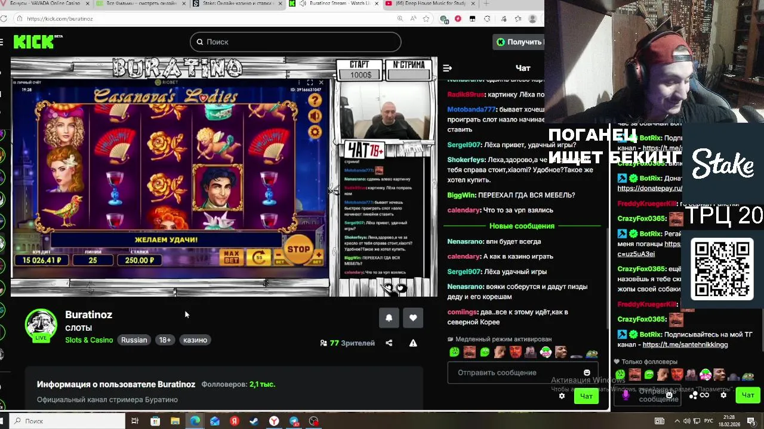Follow the channel with the heart button
The width and height of the screenshot is (764, 429).
point(413,318)
